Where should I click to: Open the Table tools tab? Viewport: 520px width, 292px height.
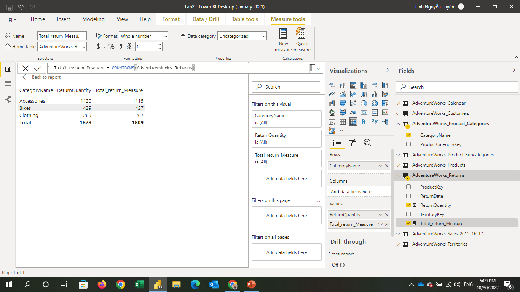pos(245,19)
